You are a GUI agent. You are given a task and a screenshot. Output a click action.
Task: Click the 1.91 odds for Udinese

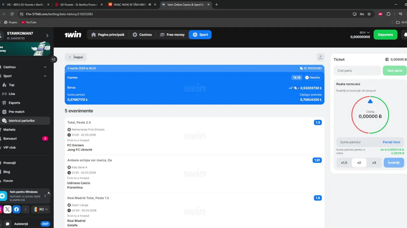[x=317, y=160]
